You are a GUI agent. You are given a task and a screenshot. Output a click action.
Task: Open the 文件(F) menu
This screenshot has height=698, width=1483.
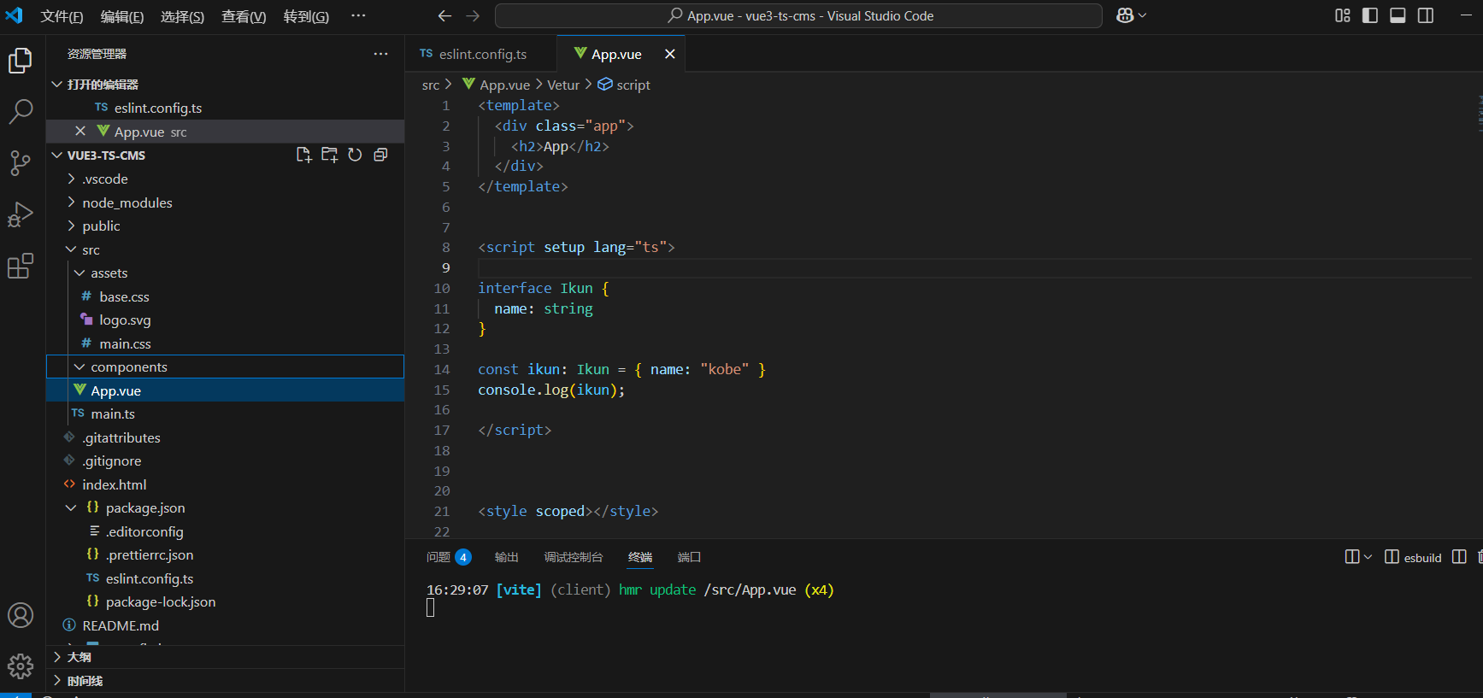62,16
